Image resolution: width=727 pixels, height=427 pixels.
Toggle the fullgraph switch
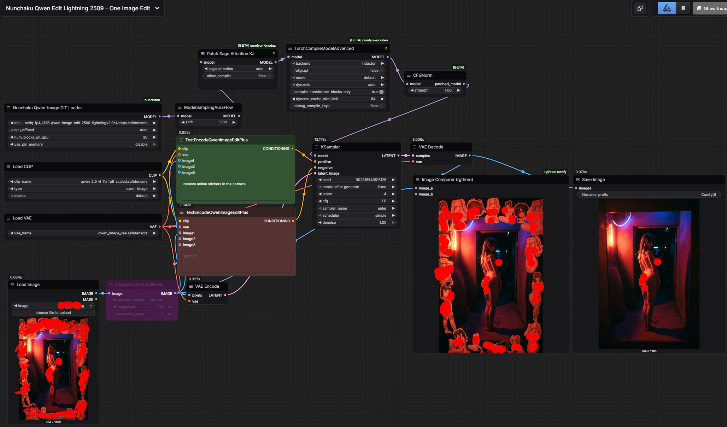[x=381, y=71]
